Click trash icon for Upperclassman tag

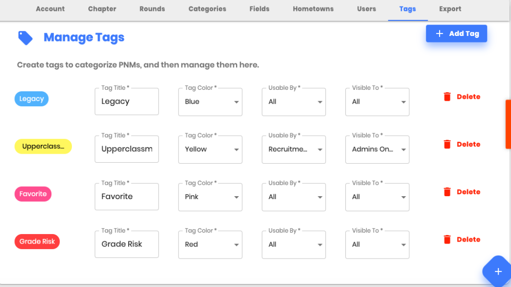(x=447, y=144)
